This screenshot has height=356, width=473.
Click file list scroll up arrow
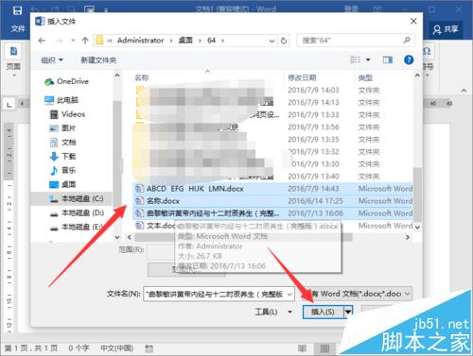417,76
